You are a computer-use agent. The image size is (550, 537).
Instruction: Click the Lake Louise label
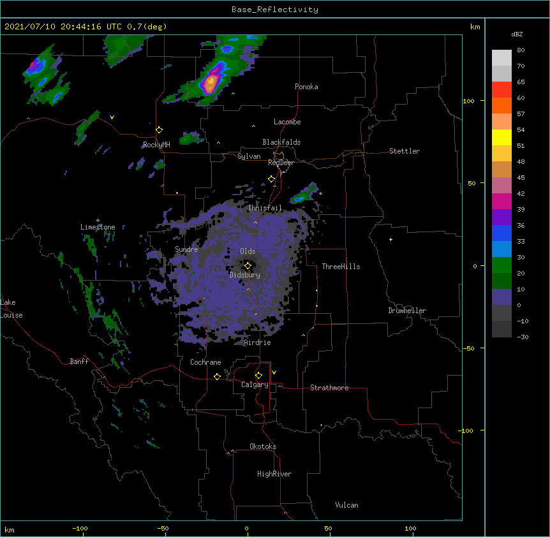(11, 309)
